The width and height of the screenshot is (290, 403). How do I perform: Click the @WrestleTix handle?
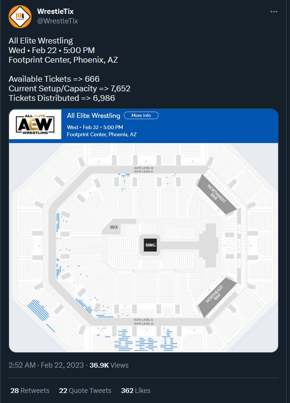[58, 21]
